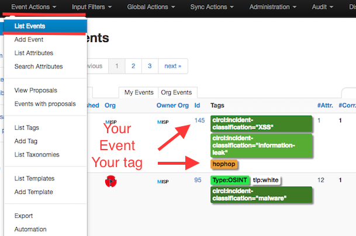
Task: Select List Events from the menu
Action: [x=30, y=26]
